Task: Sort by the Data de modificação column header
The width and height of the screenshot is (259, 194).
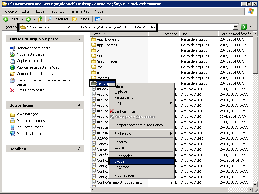Action: click(235, 34)
